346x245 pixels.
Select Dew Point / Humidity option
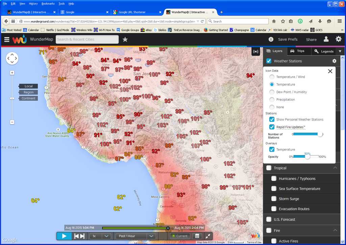click(272, 92)
